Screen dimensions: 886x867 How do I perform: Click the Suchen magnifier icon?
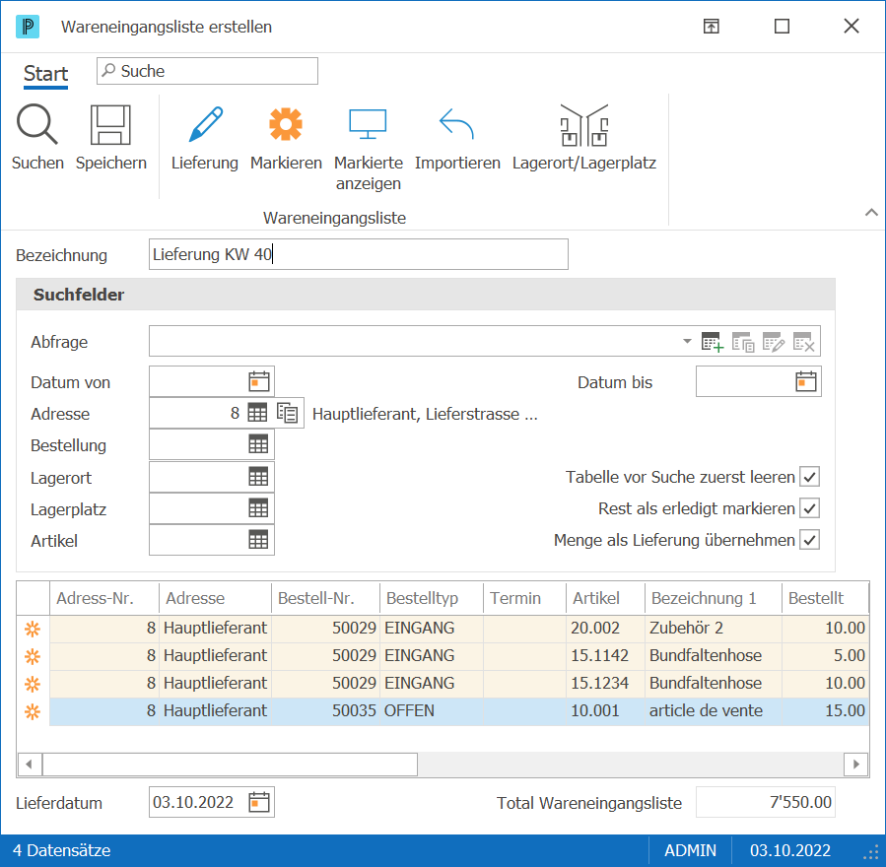point(37,124)
